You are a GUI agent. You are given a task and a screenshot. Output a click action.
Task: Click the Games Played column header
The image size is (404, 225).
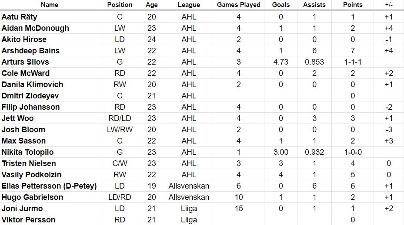(x=239, y=5)
